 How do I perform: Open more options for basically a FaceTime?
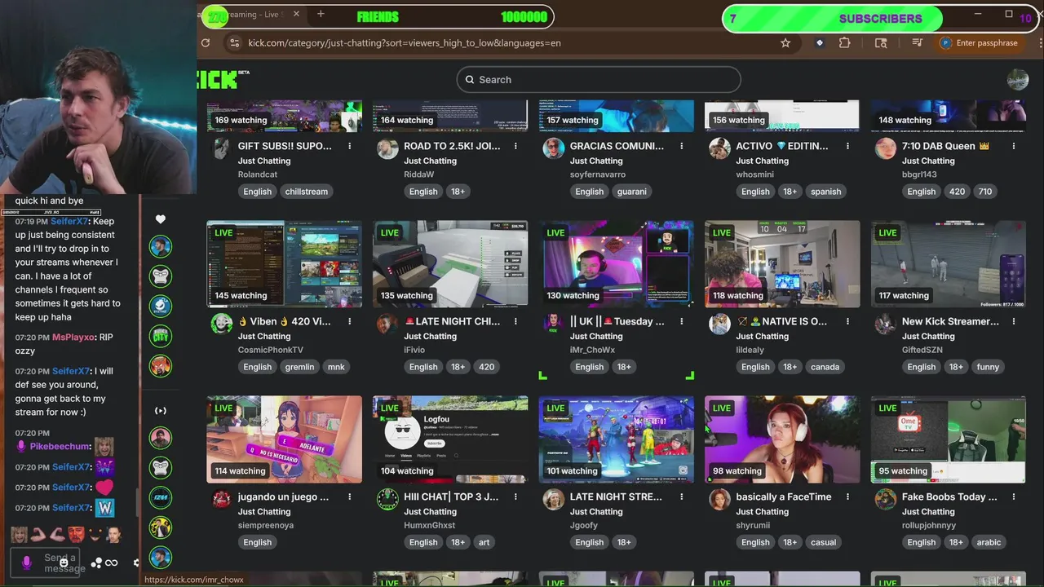click(847, 497)
